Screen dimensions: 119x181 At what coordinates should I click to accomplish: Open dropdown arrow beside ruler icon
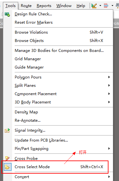tap(100, 5)
